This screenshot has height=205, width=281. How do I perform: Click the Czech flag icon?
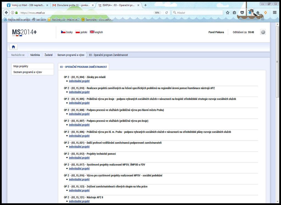click(x=63, y=32)
